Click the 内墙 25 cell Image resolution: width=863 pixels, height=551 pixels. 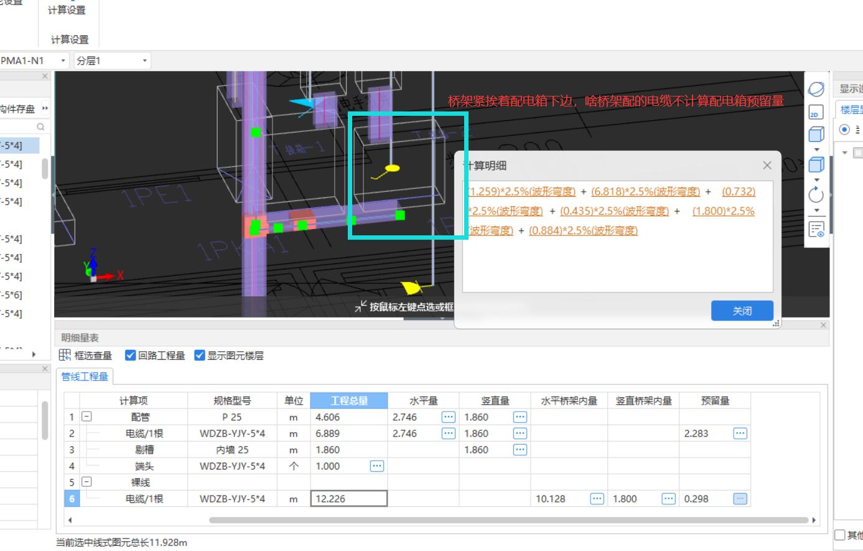[x=232, y=450]
